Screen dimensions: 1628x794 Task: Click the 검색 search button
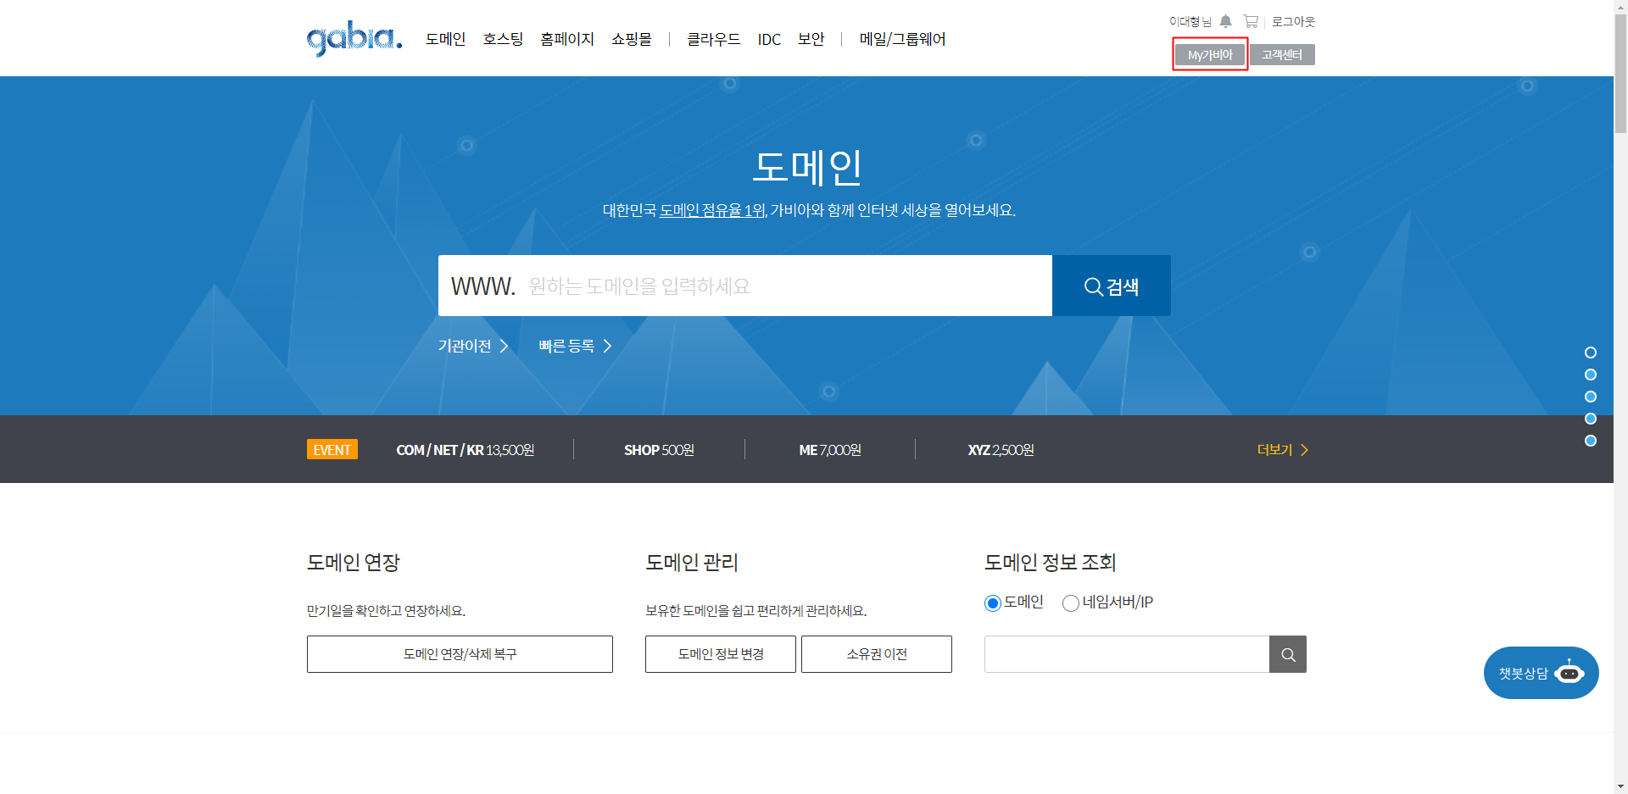click(1112, 286)
